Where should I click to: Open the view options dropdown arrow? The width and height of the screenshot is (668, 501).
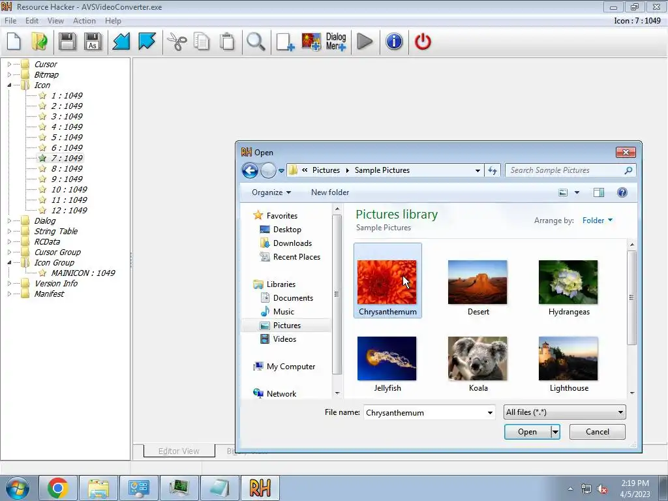point(577,192)
